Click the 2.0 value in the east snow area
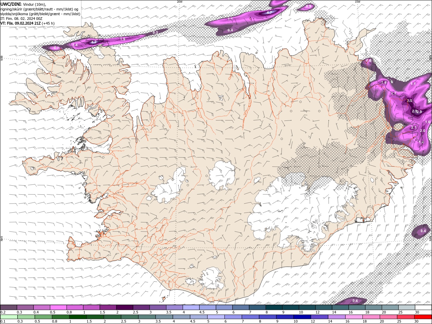 (x=422, y=131)
